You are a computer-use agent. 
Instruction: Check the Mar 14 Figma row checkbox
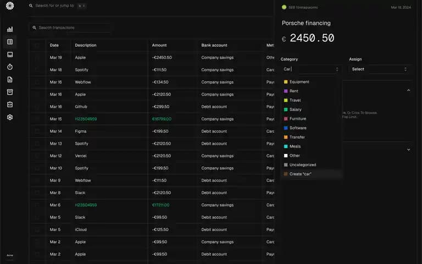point(37,131)
